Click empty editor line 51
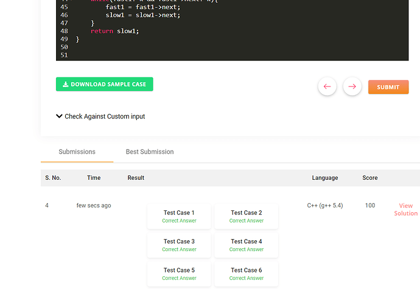Viewport: 420px width, 289px height. pos(232,55)
